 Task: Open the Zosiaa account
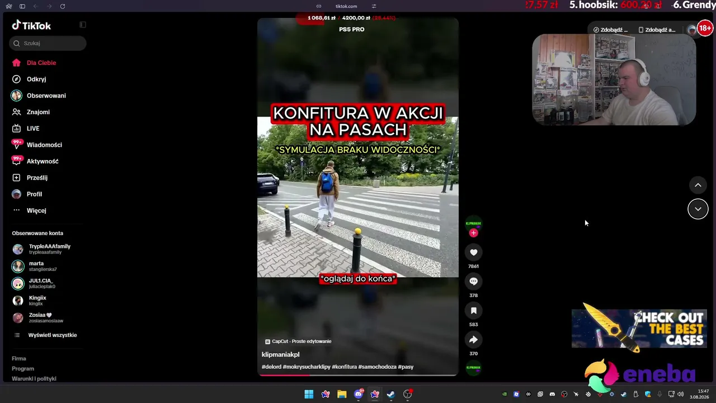click(48, 318)
